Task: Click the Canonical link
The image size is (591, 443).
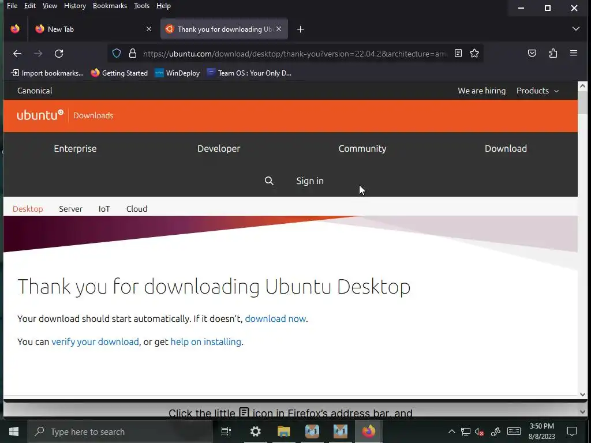Action: point(35,91)
